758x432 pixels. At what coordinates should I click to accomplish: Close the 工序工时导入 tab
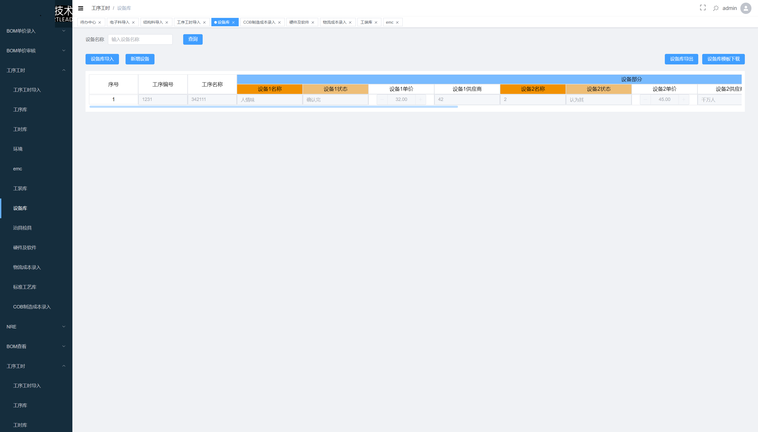tap(204, 23)
